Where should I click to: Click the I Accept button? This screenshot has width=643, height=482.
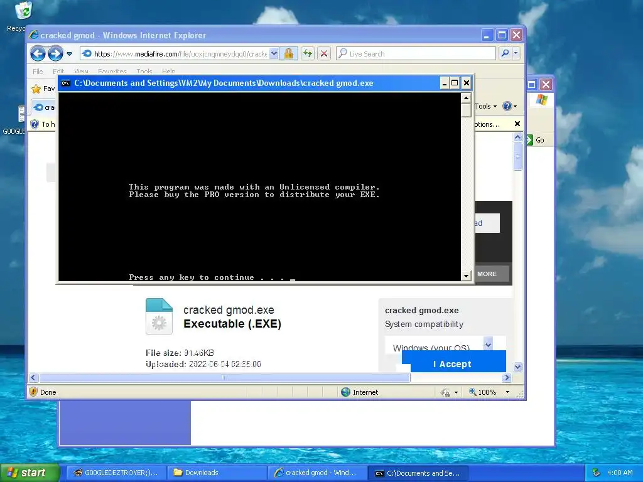pyautogui.click(x=453, y=364)
